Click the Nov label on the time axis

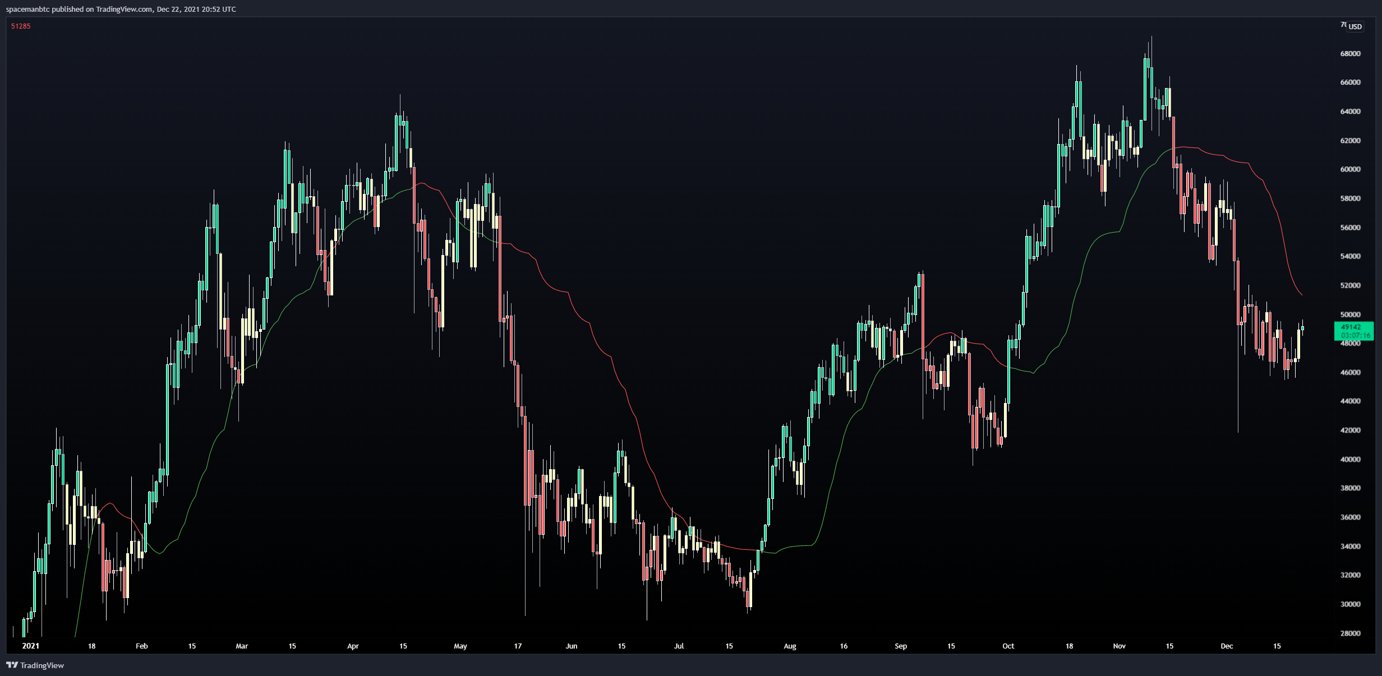click(1119, 646)
